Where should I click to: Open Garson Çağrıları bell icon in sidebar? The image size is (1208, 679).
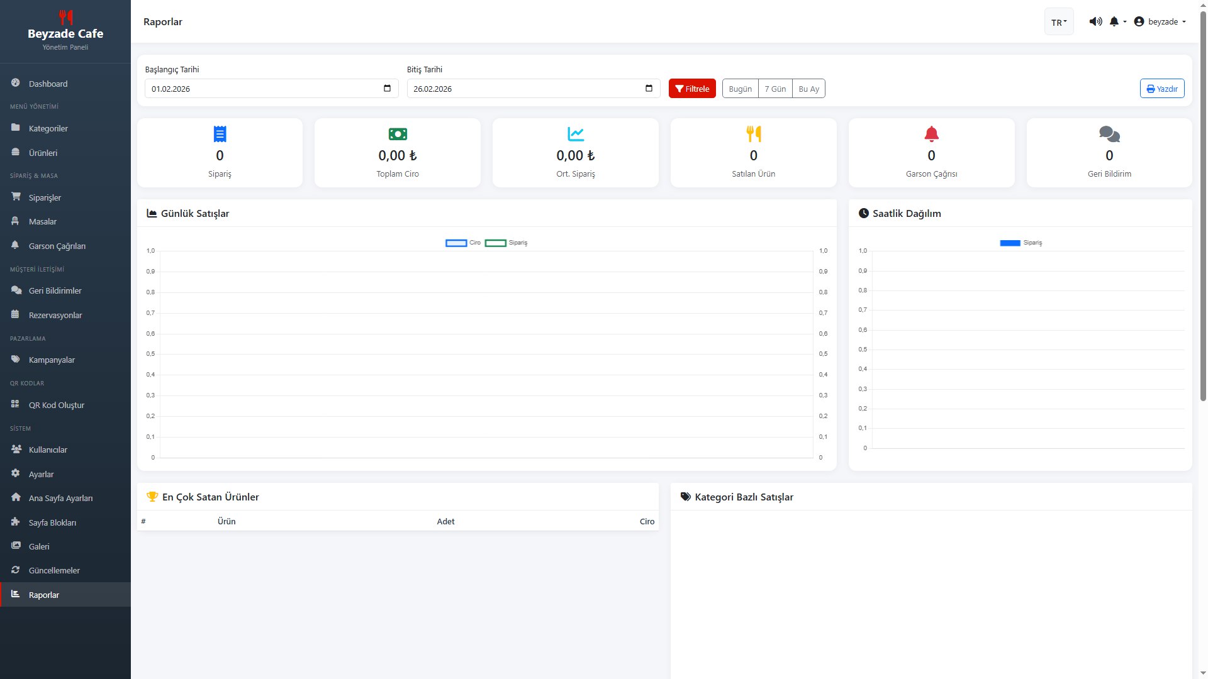(x=15, y=246)
